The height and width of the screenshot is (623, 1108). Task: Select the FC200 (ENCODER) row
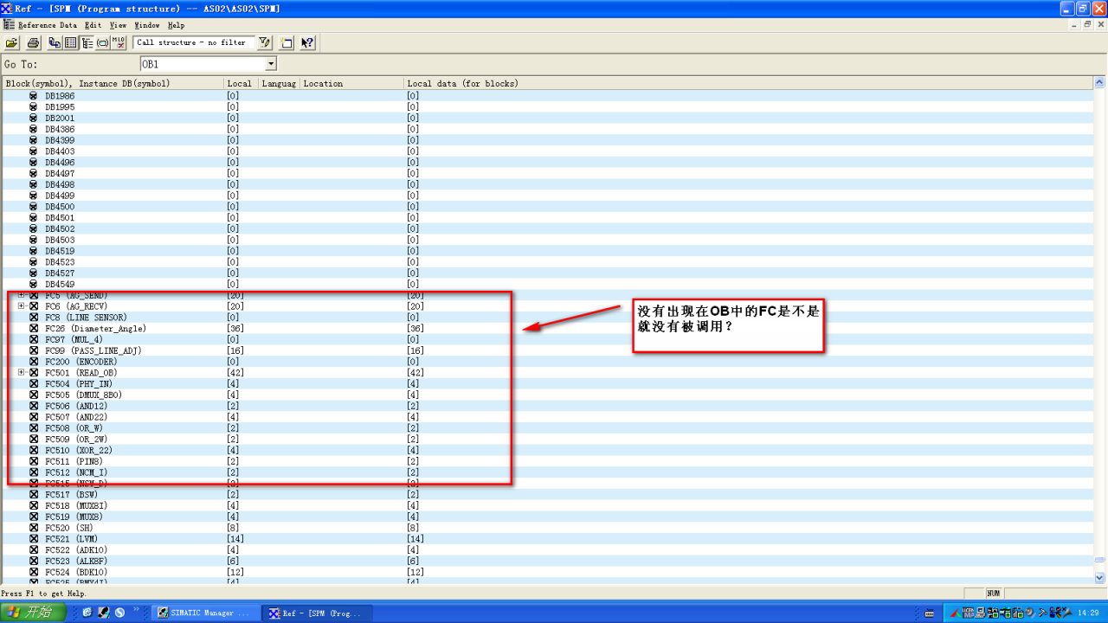(547, 362)
